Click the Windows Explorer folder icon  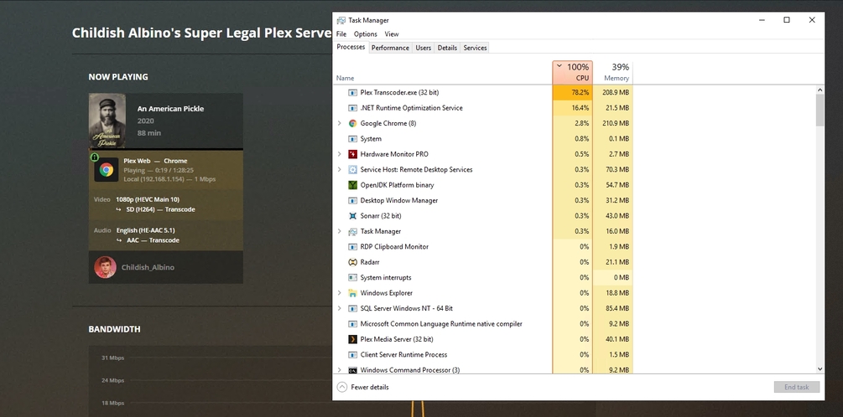352,293
